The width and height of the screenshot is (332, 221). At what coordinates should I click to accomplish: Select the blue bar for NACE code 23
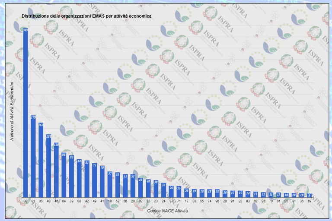tap(156, 189)
